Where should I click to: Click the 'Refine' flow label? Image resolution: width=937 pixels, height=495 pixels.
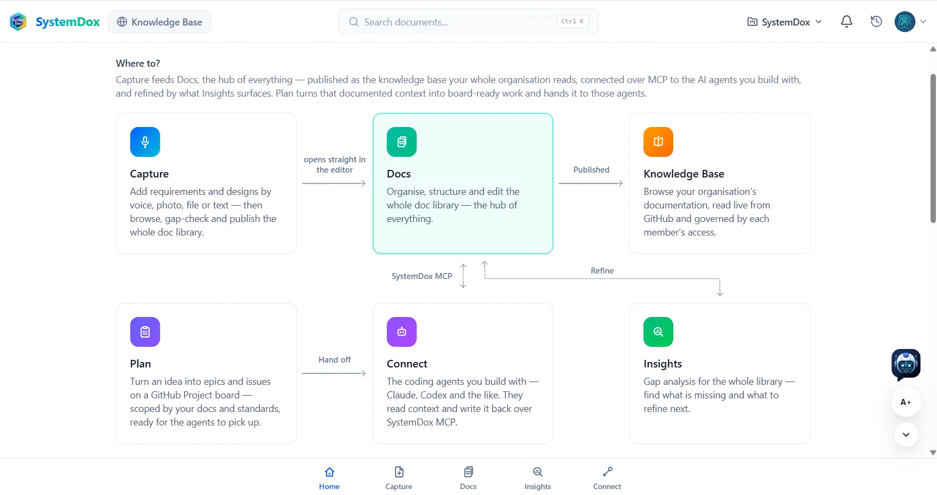(602, 270)
